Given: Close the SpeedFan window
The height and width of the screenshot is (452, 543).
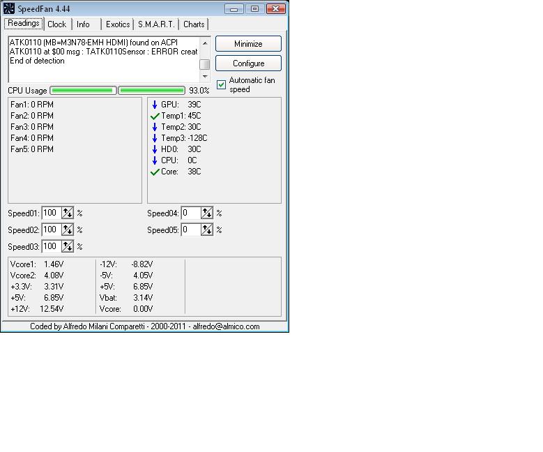Looking at the screenshot, I should (276, 9).
